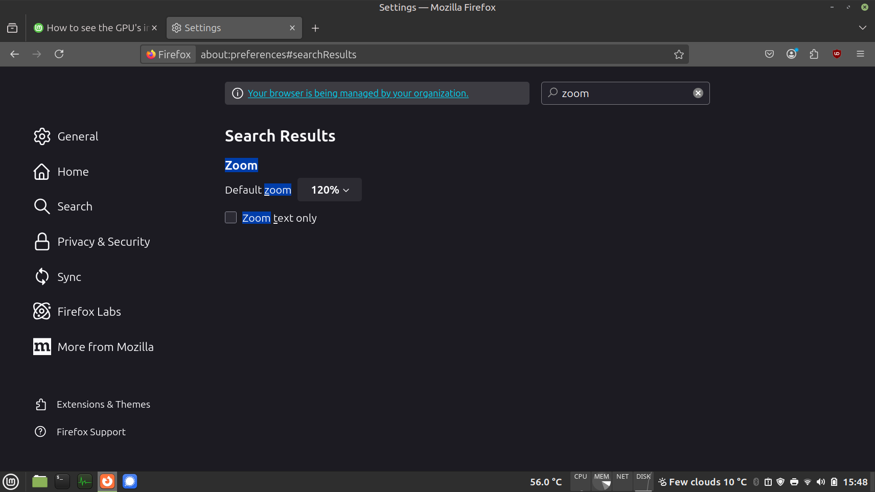Open the update manager shield icon
This screenshot has width=875, height=492.
coord(780,482)
